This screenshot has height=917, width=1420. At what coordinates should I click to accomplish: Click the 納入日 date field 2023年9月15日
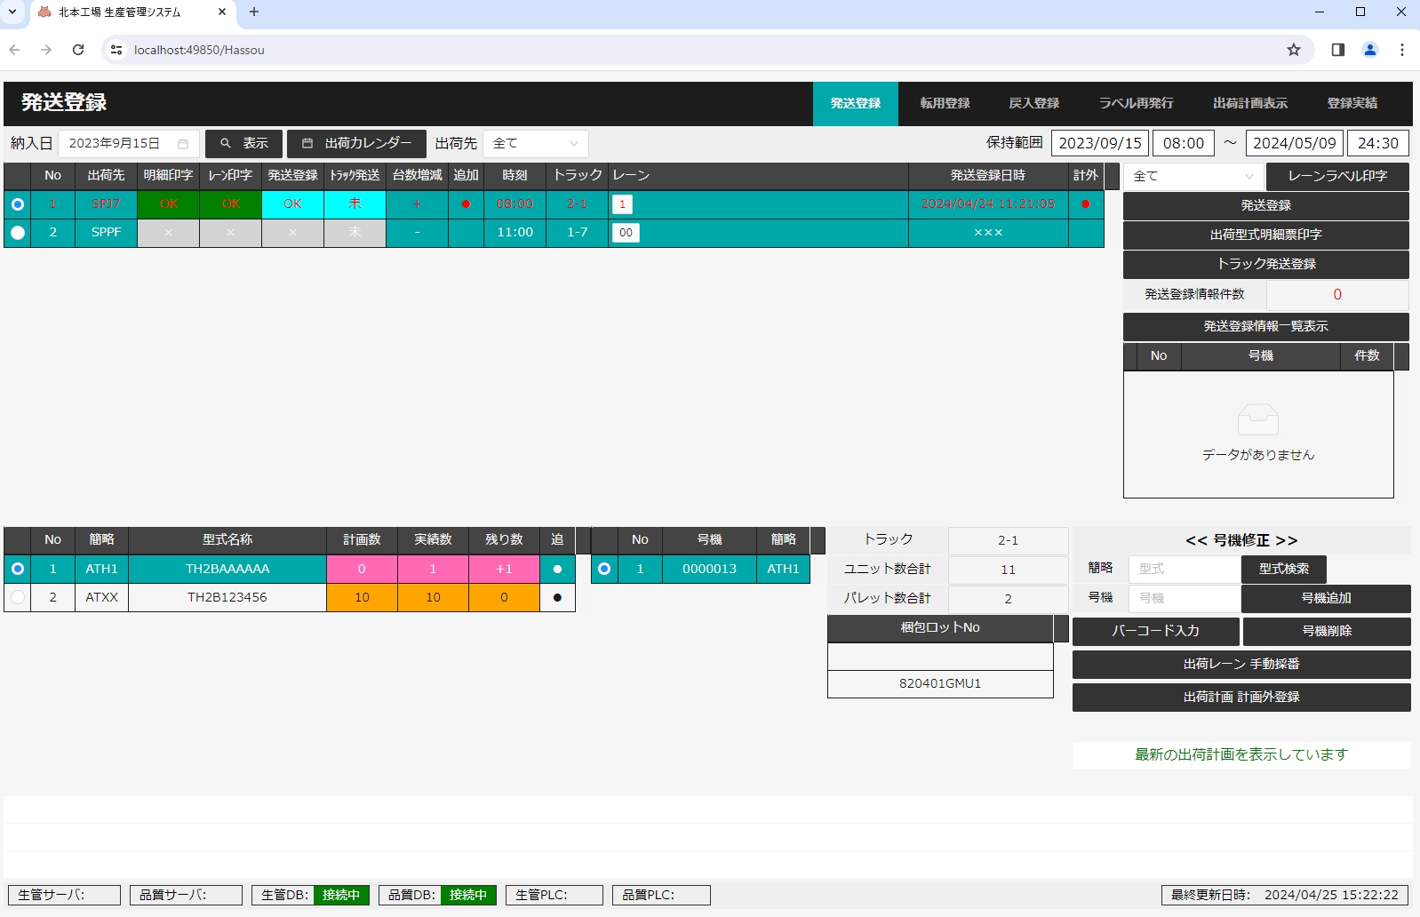(129, 144)
